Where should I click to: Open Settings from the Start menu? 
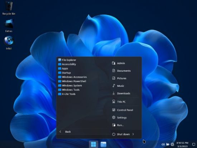(119, 118)
